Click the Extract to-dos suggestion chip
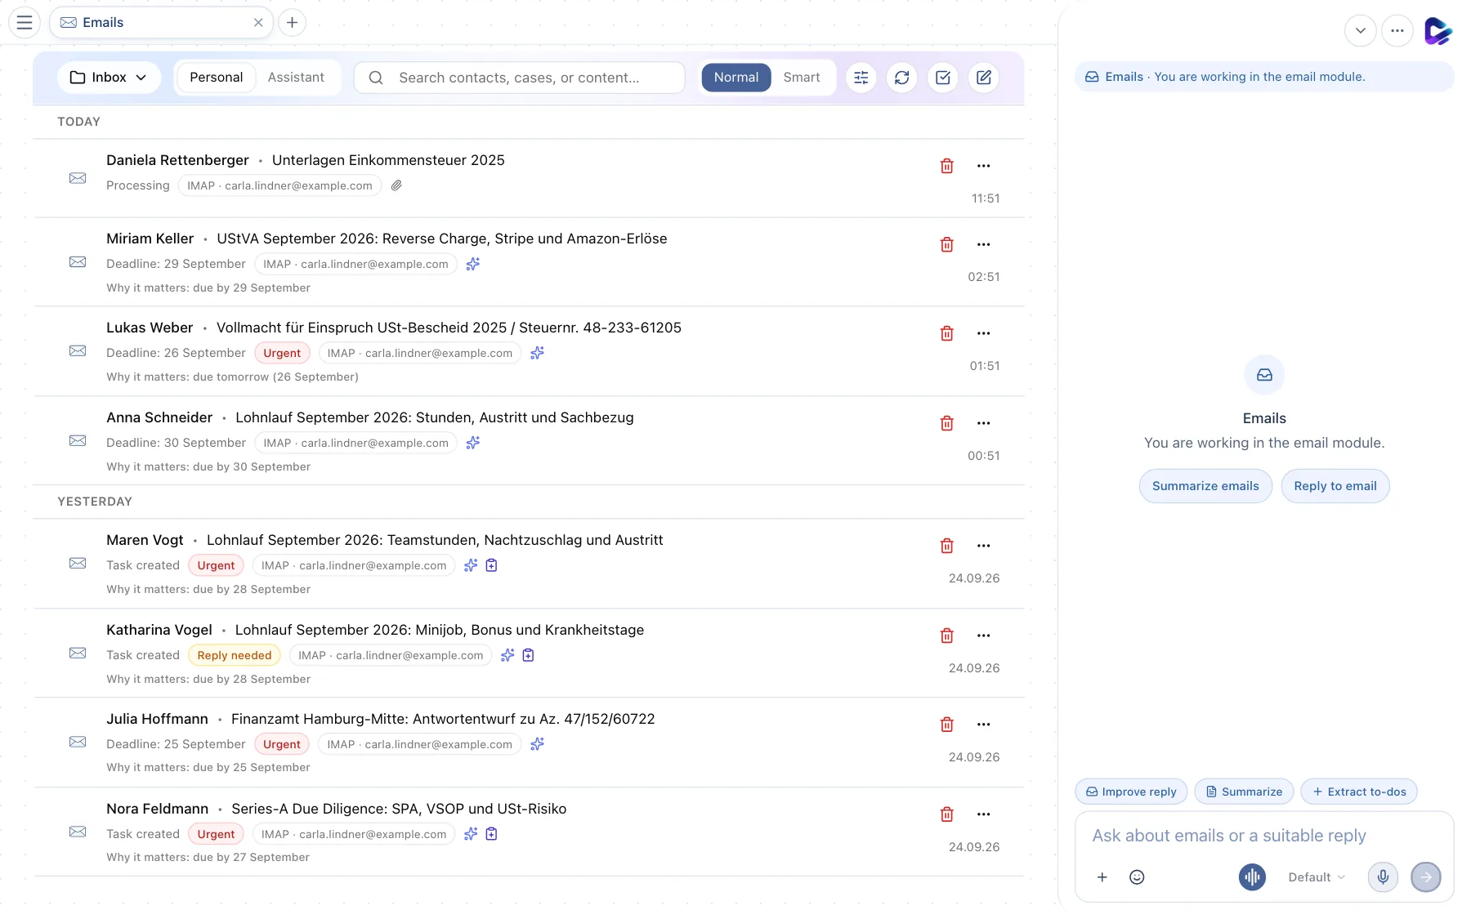Image resolution: width=1471 pixels, height=919 pixels. pos(1358,792)
